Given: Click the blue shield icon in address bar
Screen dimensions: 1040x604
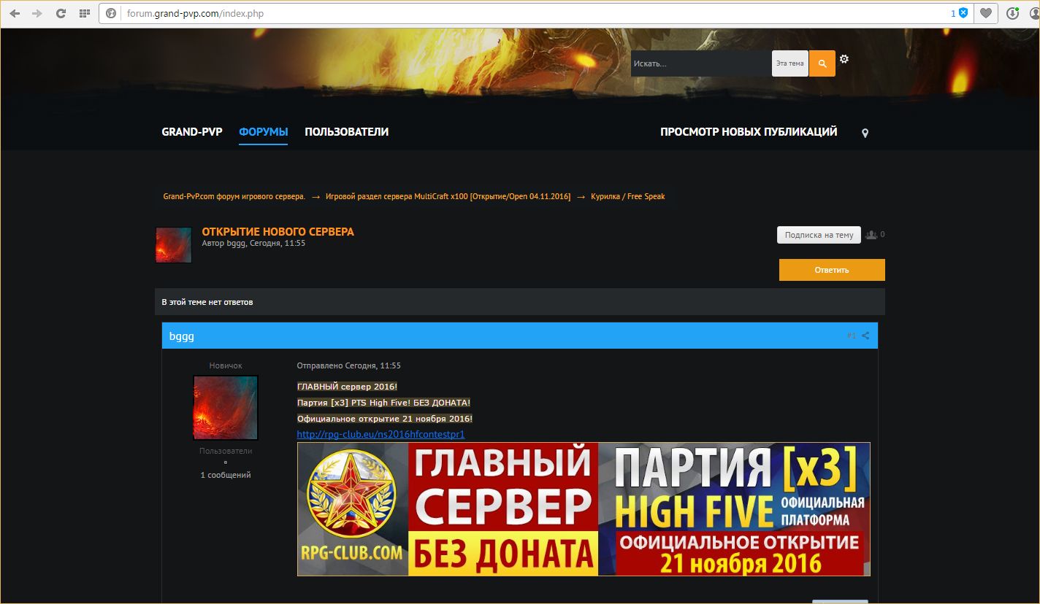Looking at the screenshot, I should (x=964, y=13).
